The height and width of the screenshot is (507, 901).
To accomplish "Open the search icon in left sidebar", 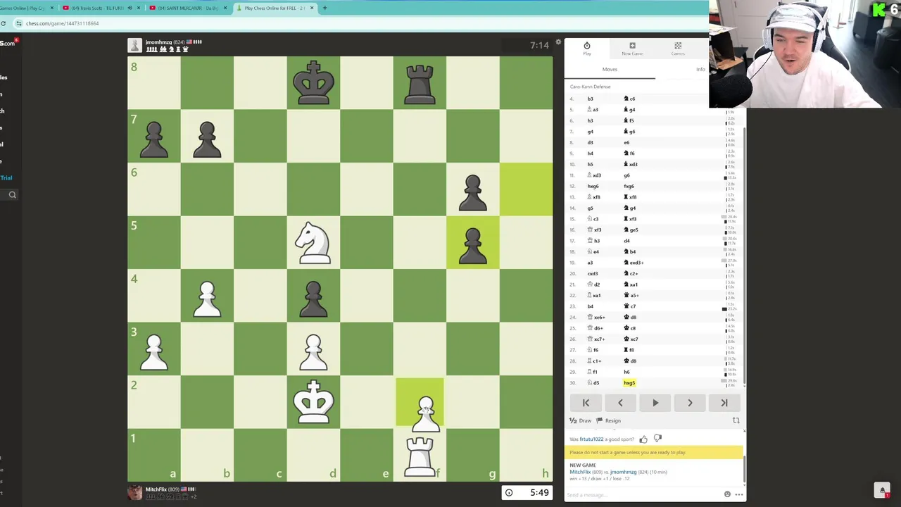I will pos(12,194).
